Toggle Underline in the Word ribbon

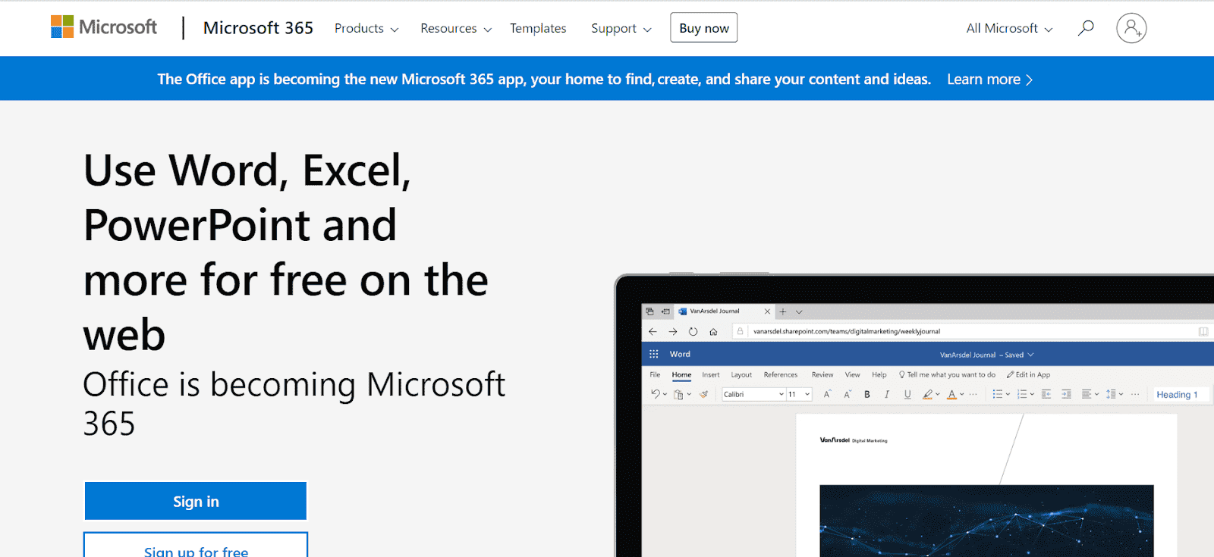coord(907,394)
